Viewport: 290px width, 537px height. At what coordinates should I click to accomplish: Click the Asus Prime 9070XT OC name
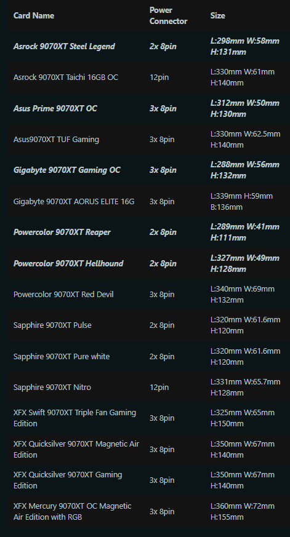(55, 108)
